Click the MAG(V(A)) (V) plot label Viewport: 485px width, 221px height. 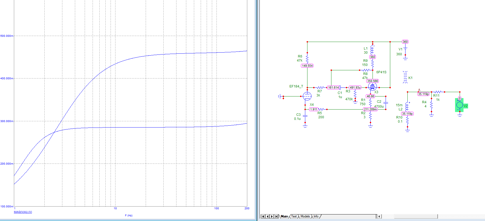[x=23, y=212]
